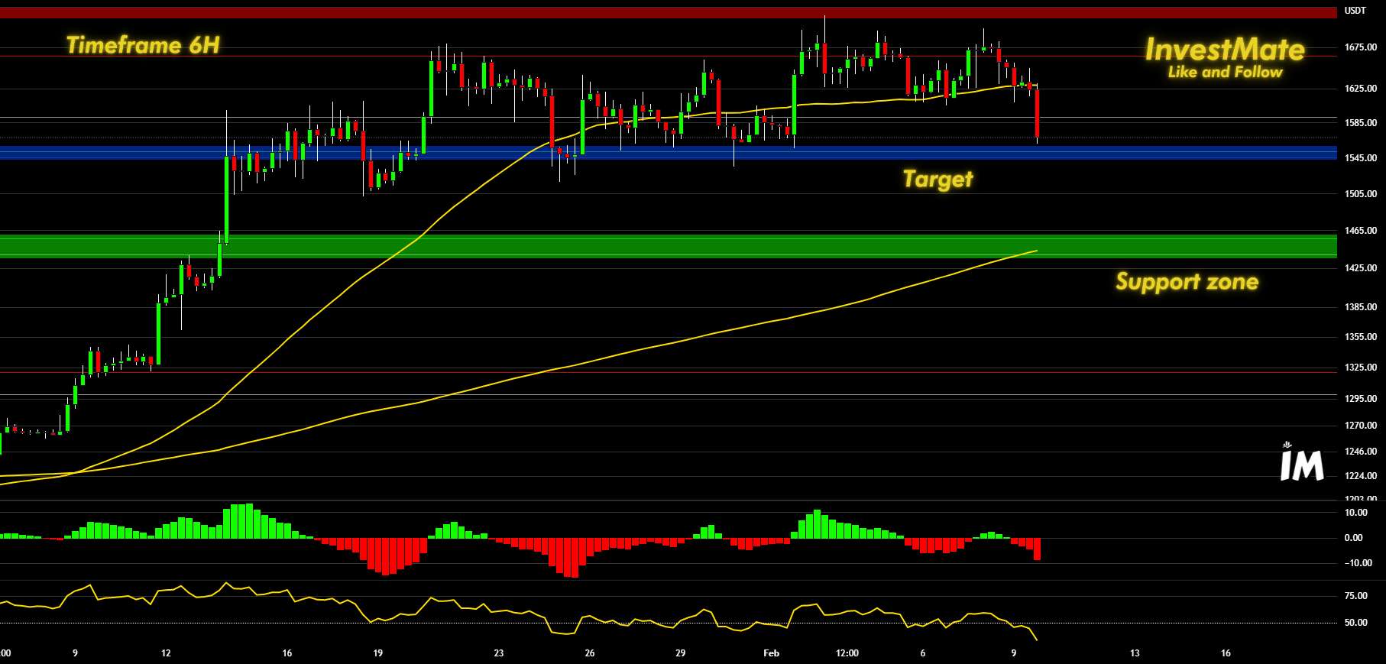Select the "6" date axis label
This screenshot has height=664, width=1386.
click(x=923, y=653)
